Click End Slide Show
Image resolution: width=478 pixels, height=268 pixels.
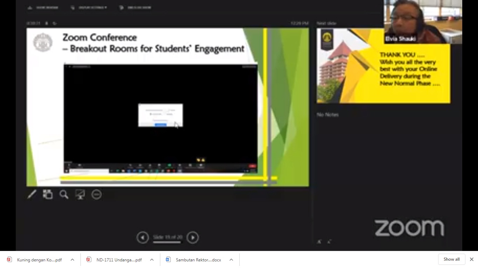(x=135, y=7)
